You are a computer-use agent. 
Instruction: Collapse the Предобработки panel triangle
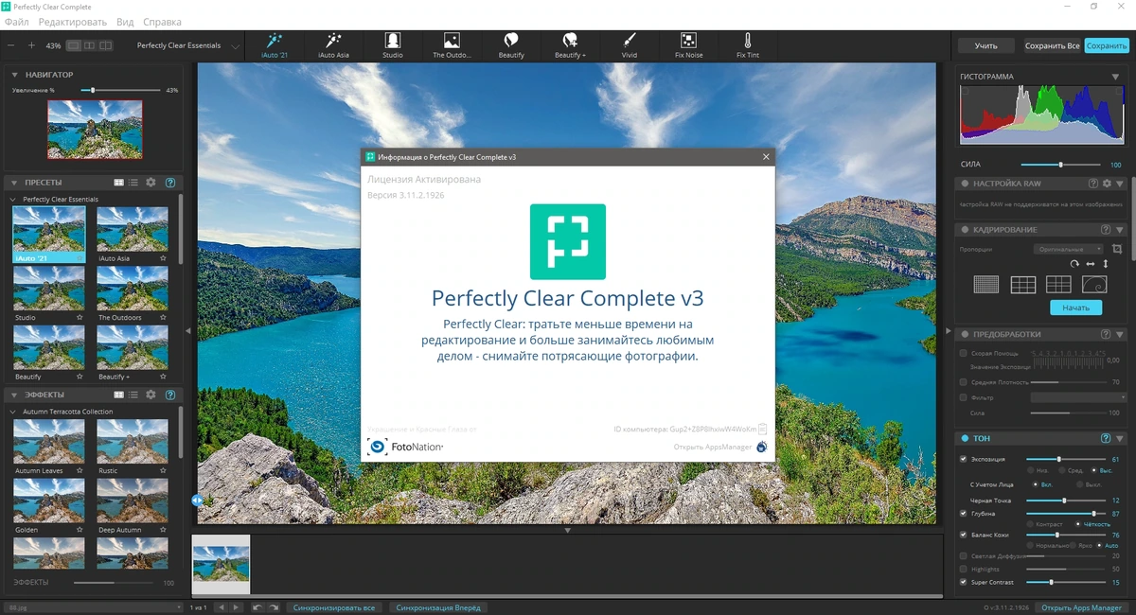click(x=1118, y=334)
